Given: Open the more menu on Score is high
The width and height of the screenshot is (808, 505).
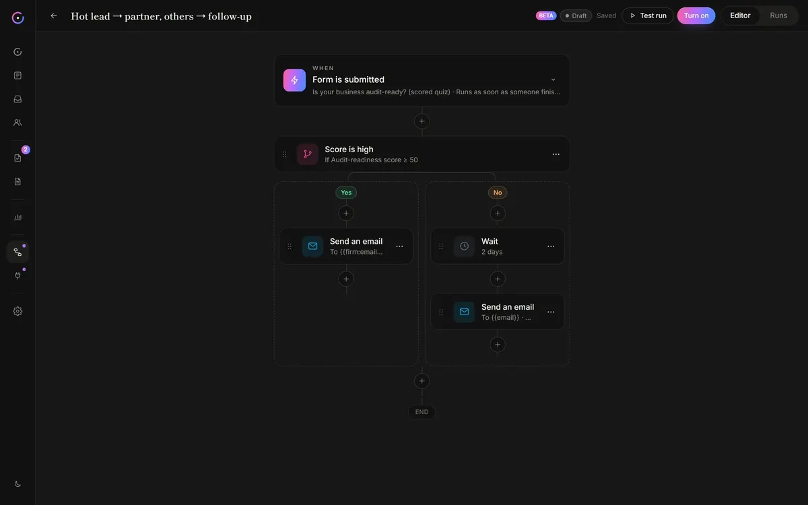Looking at the screenshot, I should tap(556, 154).
